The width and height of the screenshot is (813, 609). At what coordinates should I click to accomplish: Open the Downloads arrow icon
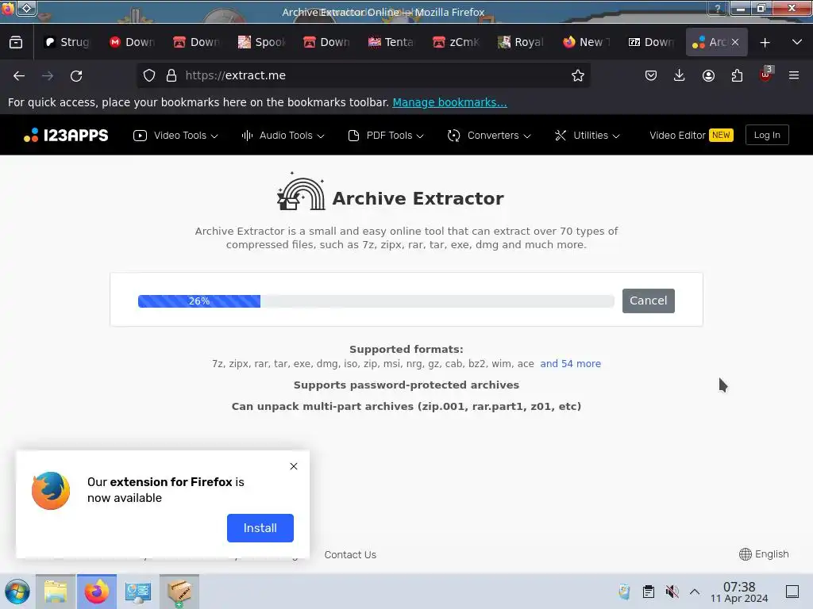(x=680, y=75)
